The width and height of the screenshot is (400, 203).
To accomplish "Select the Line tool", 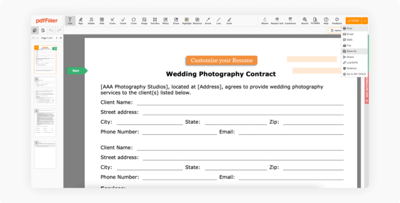I will [x=219, y=21].
